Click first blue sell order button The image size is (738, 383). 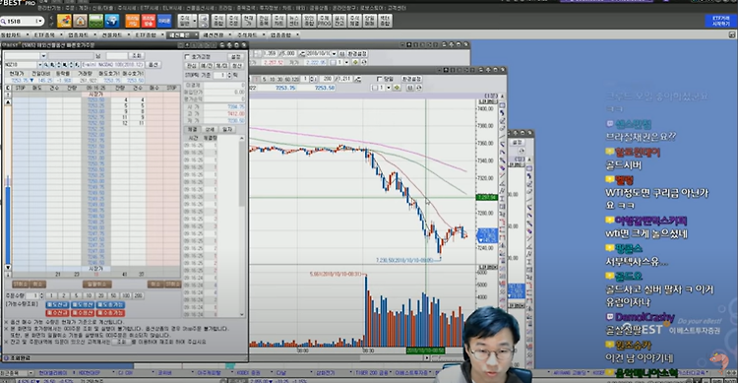tap(56, 305)
